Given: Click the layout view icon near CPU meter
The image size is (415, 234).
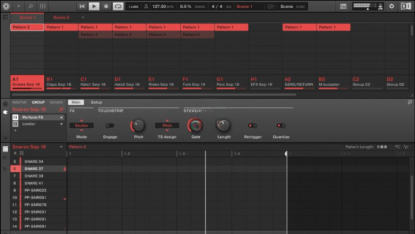Looking at the screenshot, I should coord(344,6).
